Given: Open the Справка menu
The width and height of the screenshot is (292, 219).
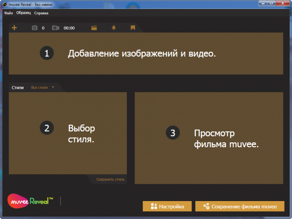Looking at the screenshot, I should 41,13.
